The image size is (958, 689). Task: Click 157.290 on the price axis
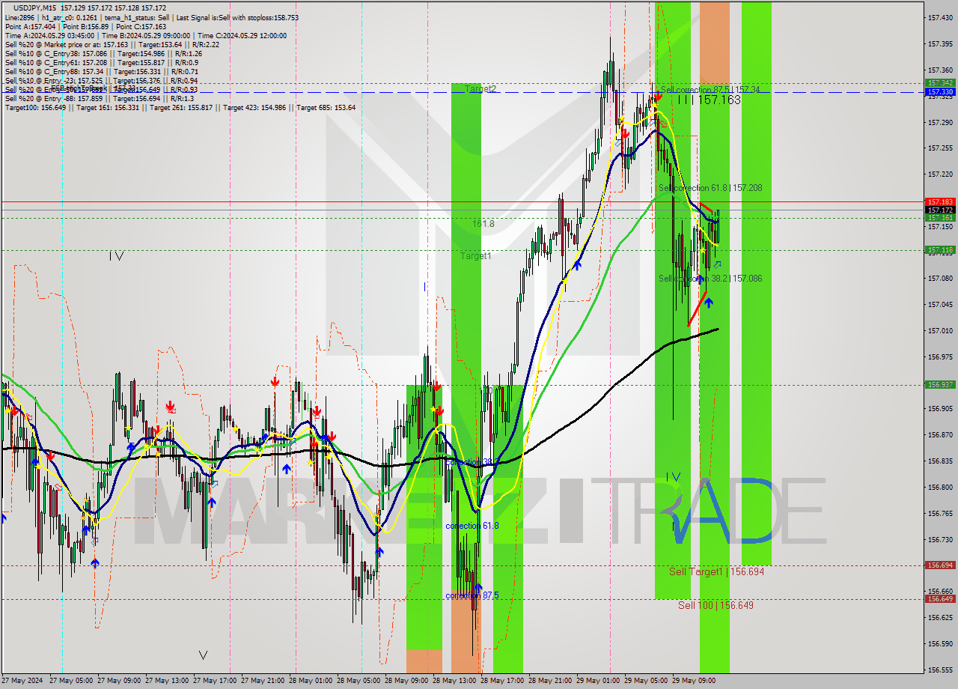(x=940, y=122)
